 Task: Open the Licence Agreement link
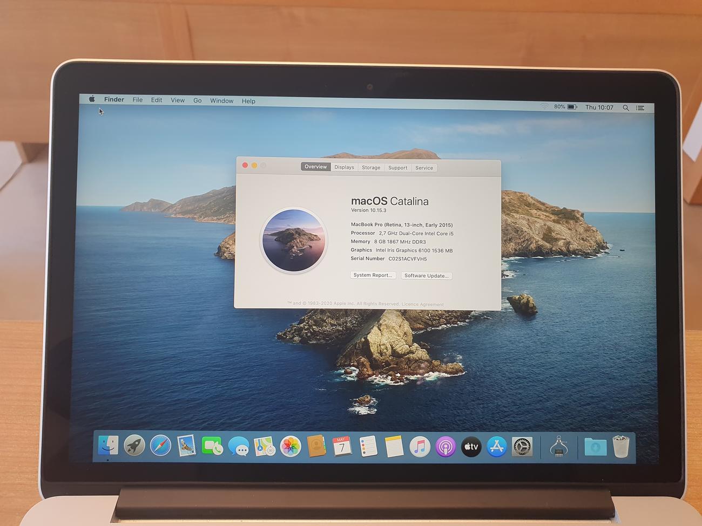(x=422, y=304)
